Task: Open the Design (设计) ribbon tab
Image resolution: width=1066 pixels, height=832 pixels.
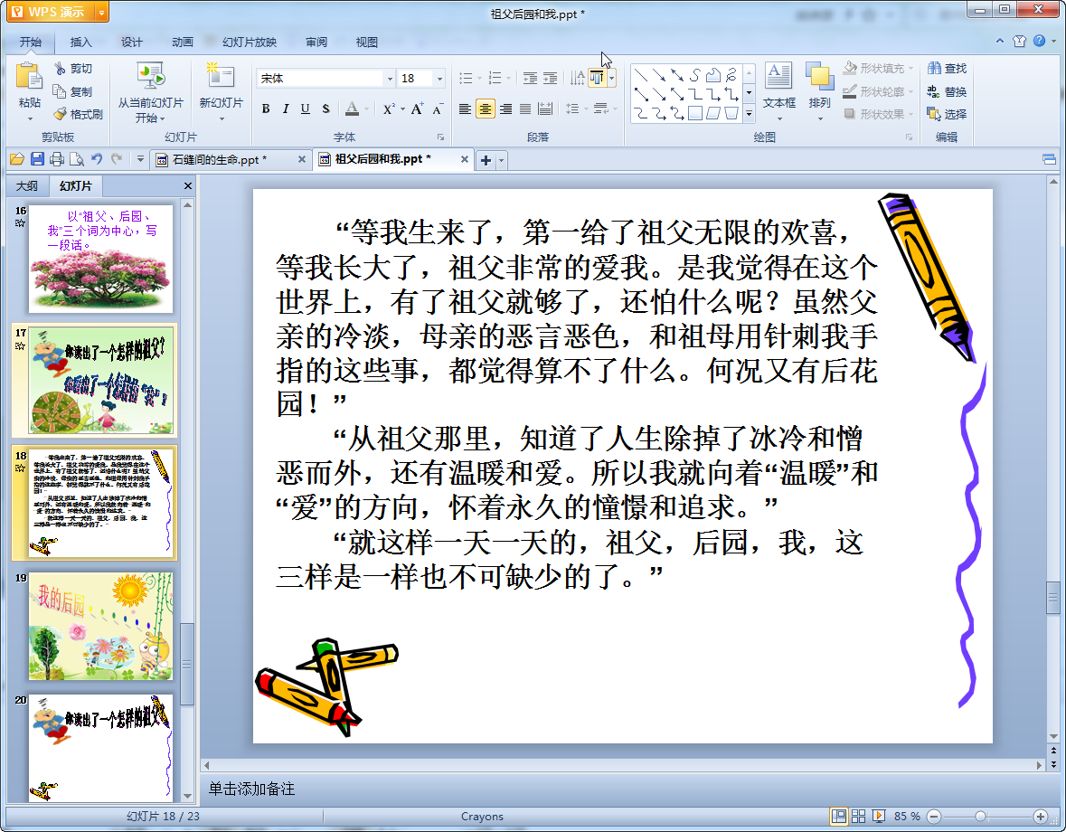Action: tap(132, 43)
